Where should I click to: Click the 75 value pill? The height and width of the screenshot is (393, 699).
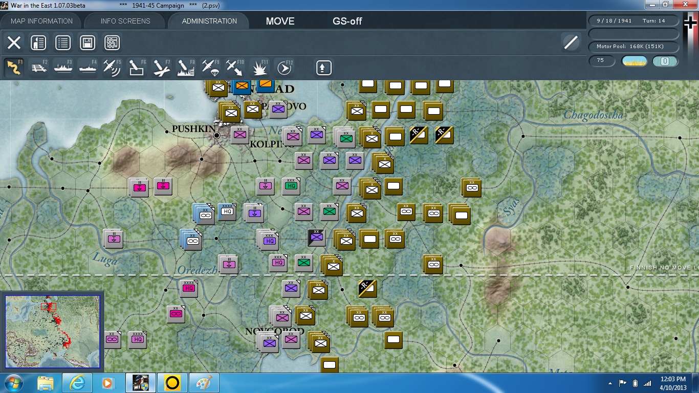[602, 60]
